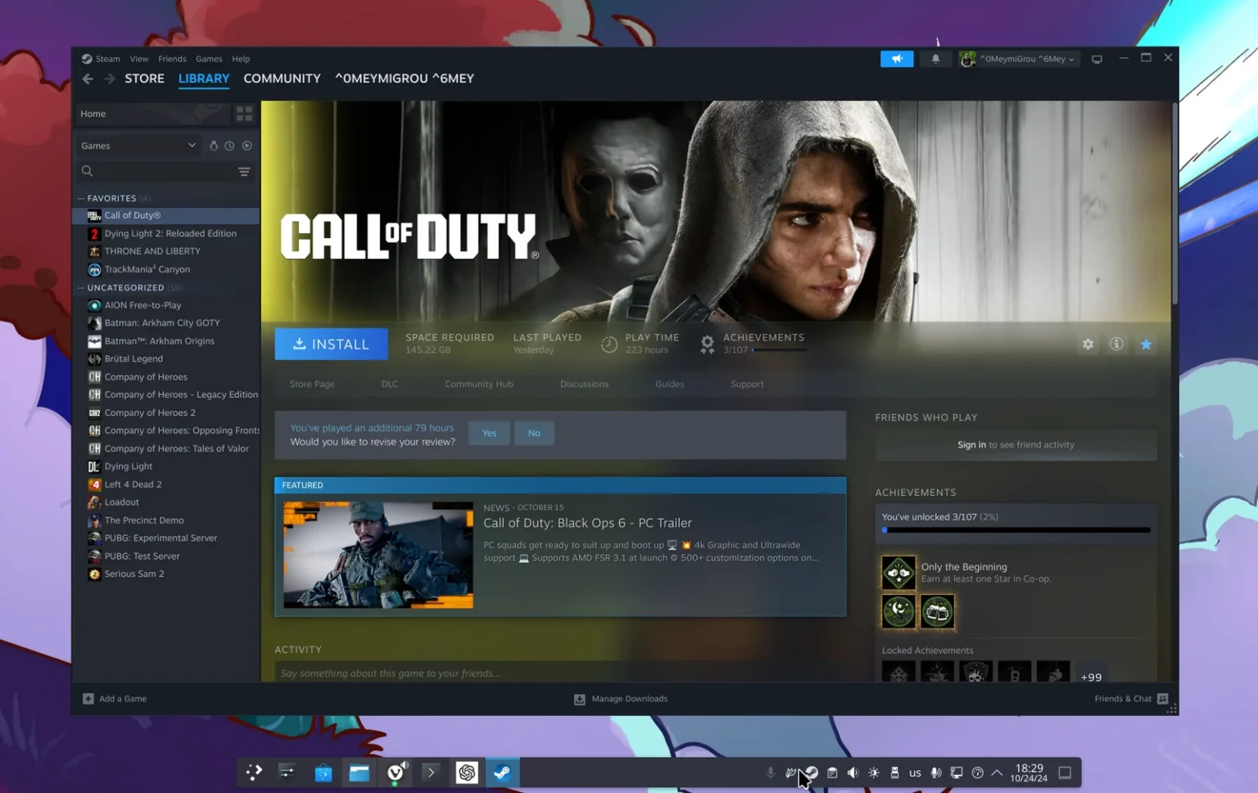Screen dimensions: 1258x793
Task: Toggle the Linux compatibility filter
Action: 213,146
